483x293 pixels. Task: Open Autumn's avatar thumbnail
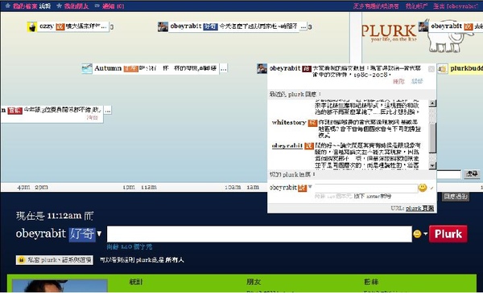(x=87, y=68)
